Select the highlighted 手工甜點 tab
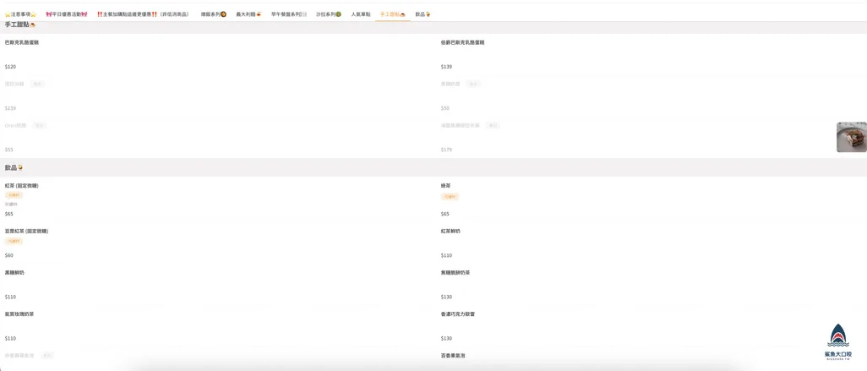Screen dimensions: 867x371 [393, 14]
